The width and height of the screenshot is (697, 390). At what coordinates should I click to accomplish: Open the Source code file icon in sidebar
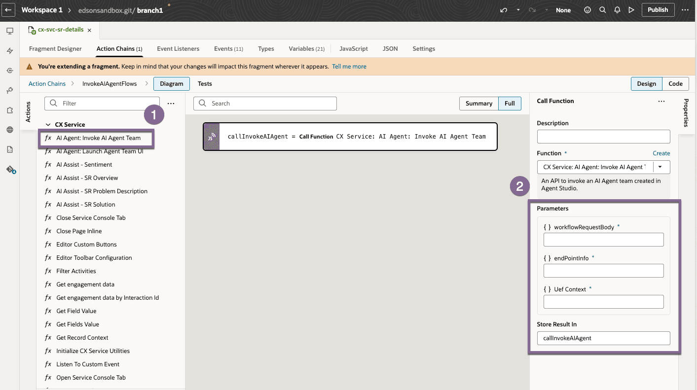(x=9, y=149)
